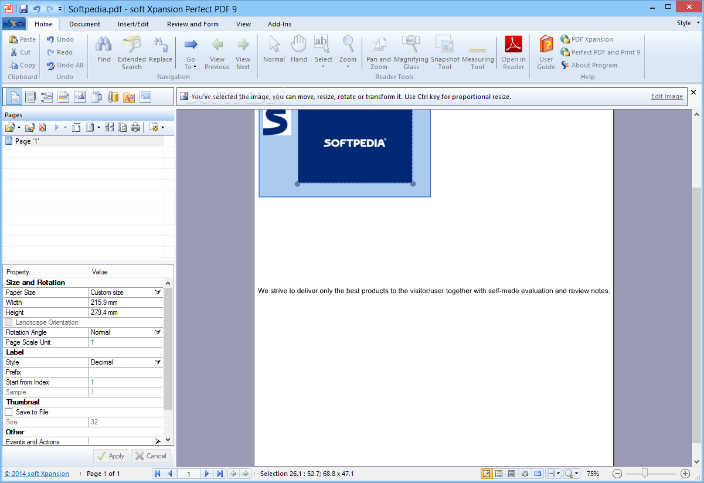Click the print pages icon in Pages toolbar

pos(135,127)
